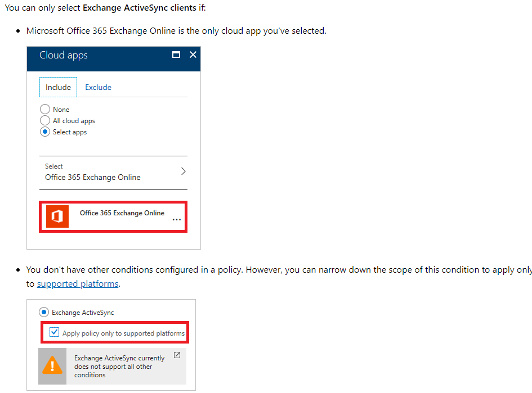This screenshot has height=393, width=532.
Task: Close the Cloud apps panel
Action: coord(193,55)
